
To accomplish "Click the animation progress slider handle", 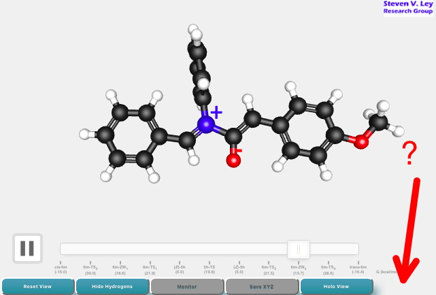I will click(x=298, y=249).
